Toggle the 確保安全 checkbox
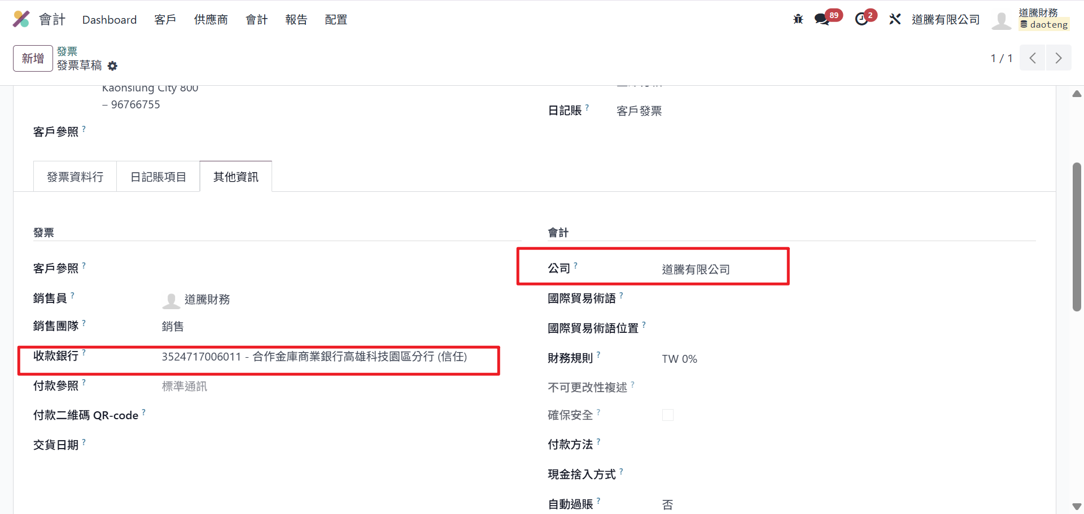This screenshot has height=514, width=1084. point(667,415)
